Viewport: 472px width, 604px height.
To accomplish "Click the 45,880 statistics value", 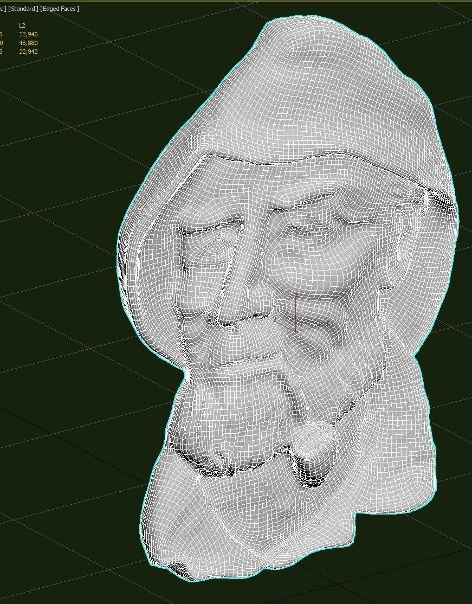I will pyautogui.click(x=29, y=43).
